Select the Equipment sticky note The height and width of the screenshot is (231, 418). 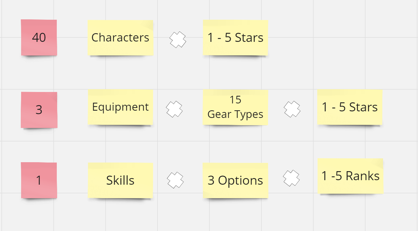(120, 107)
